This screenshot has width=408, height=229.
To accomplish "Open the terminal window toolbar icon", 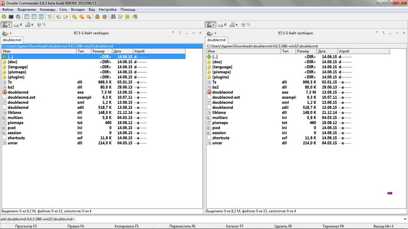I will (11, 17).
